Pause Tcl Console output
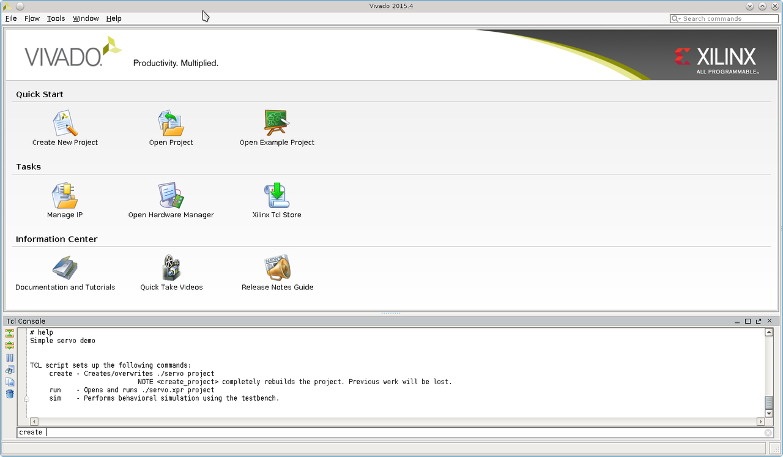 pyautogui.click(x=10, y=358)
